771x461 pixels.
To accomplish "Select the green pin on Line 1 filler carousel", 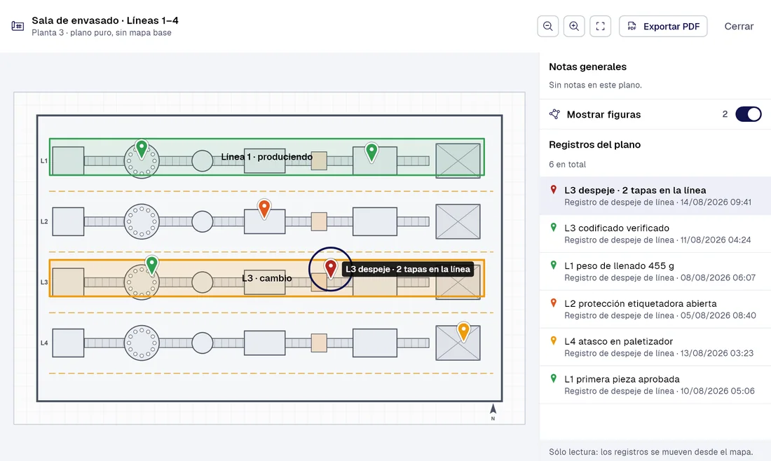I will 142,149.
